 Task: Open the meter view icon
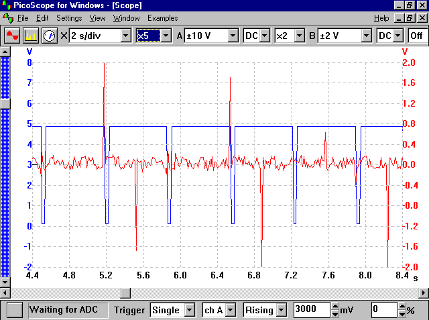(49, 36)
